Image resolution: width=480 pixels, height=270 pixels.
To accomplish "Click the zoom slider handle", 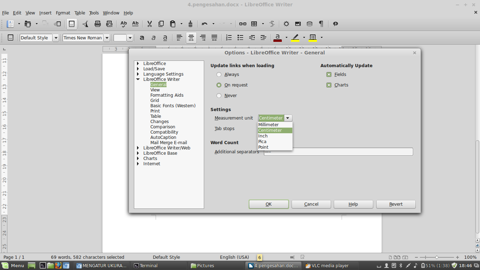I will coord(436,257).
